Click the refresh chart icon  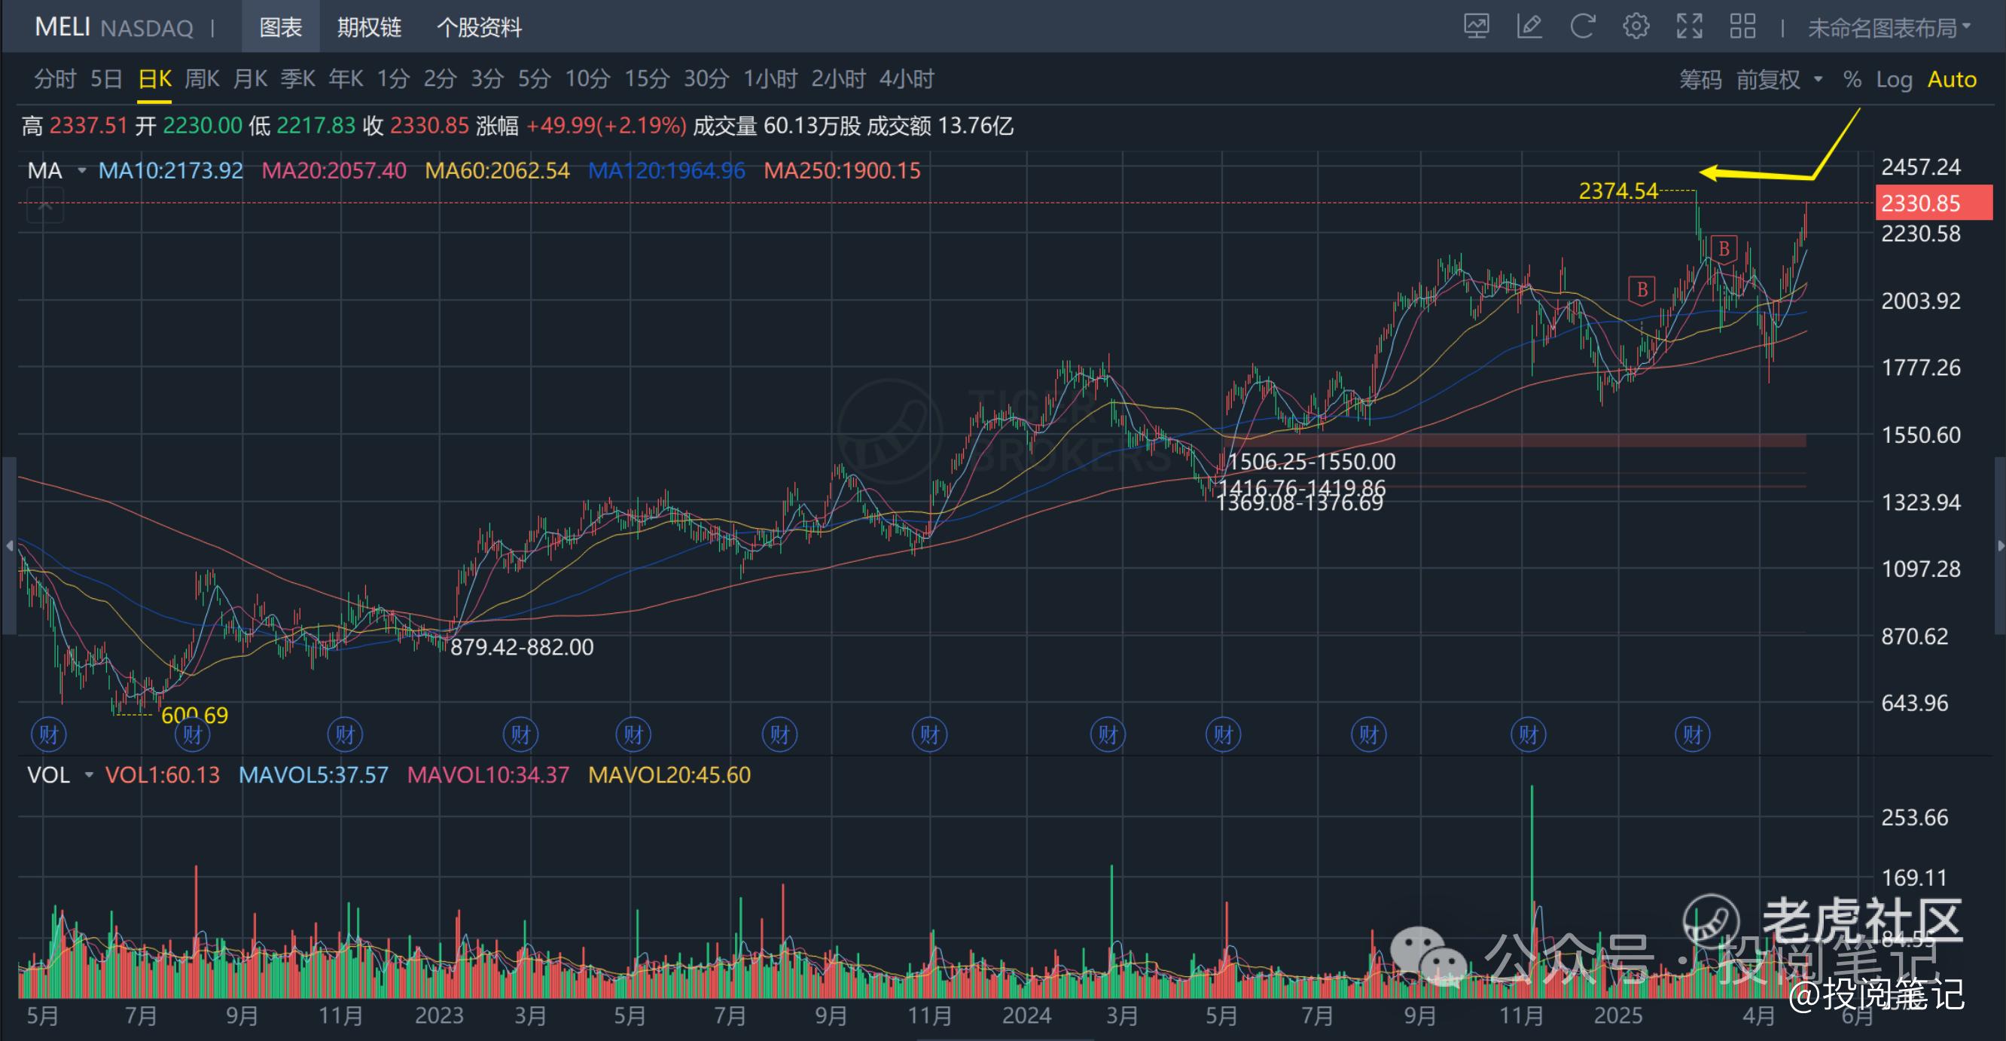(x=1582, y=27)
